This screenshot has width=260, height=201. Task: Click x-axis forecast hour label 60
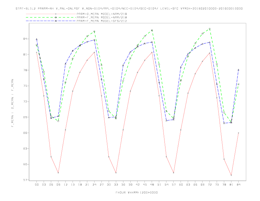[x=181, y=185]
